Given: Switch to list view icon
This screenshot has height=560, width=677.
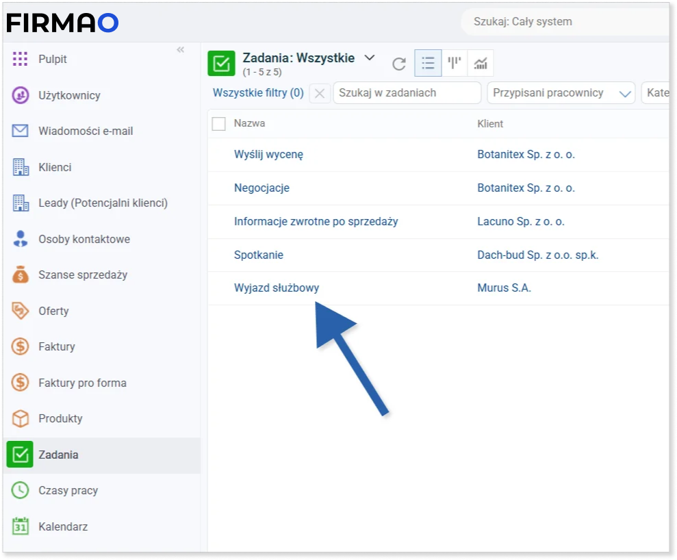Looking at the screenshot, I should 428,63.
